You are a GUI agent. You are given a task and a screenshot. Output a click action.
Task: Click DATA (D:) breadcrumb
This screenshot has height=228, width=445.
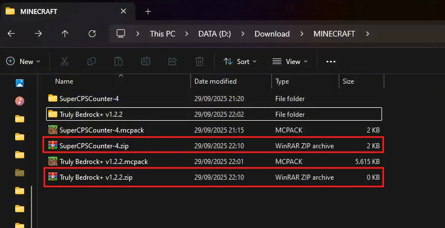click(215, 34)
